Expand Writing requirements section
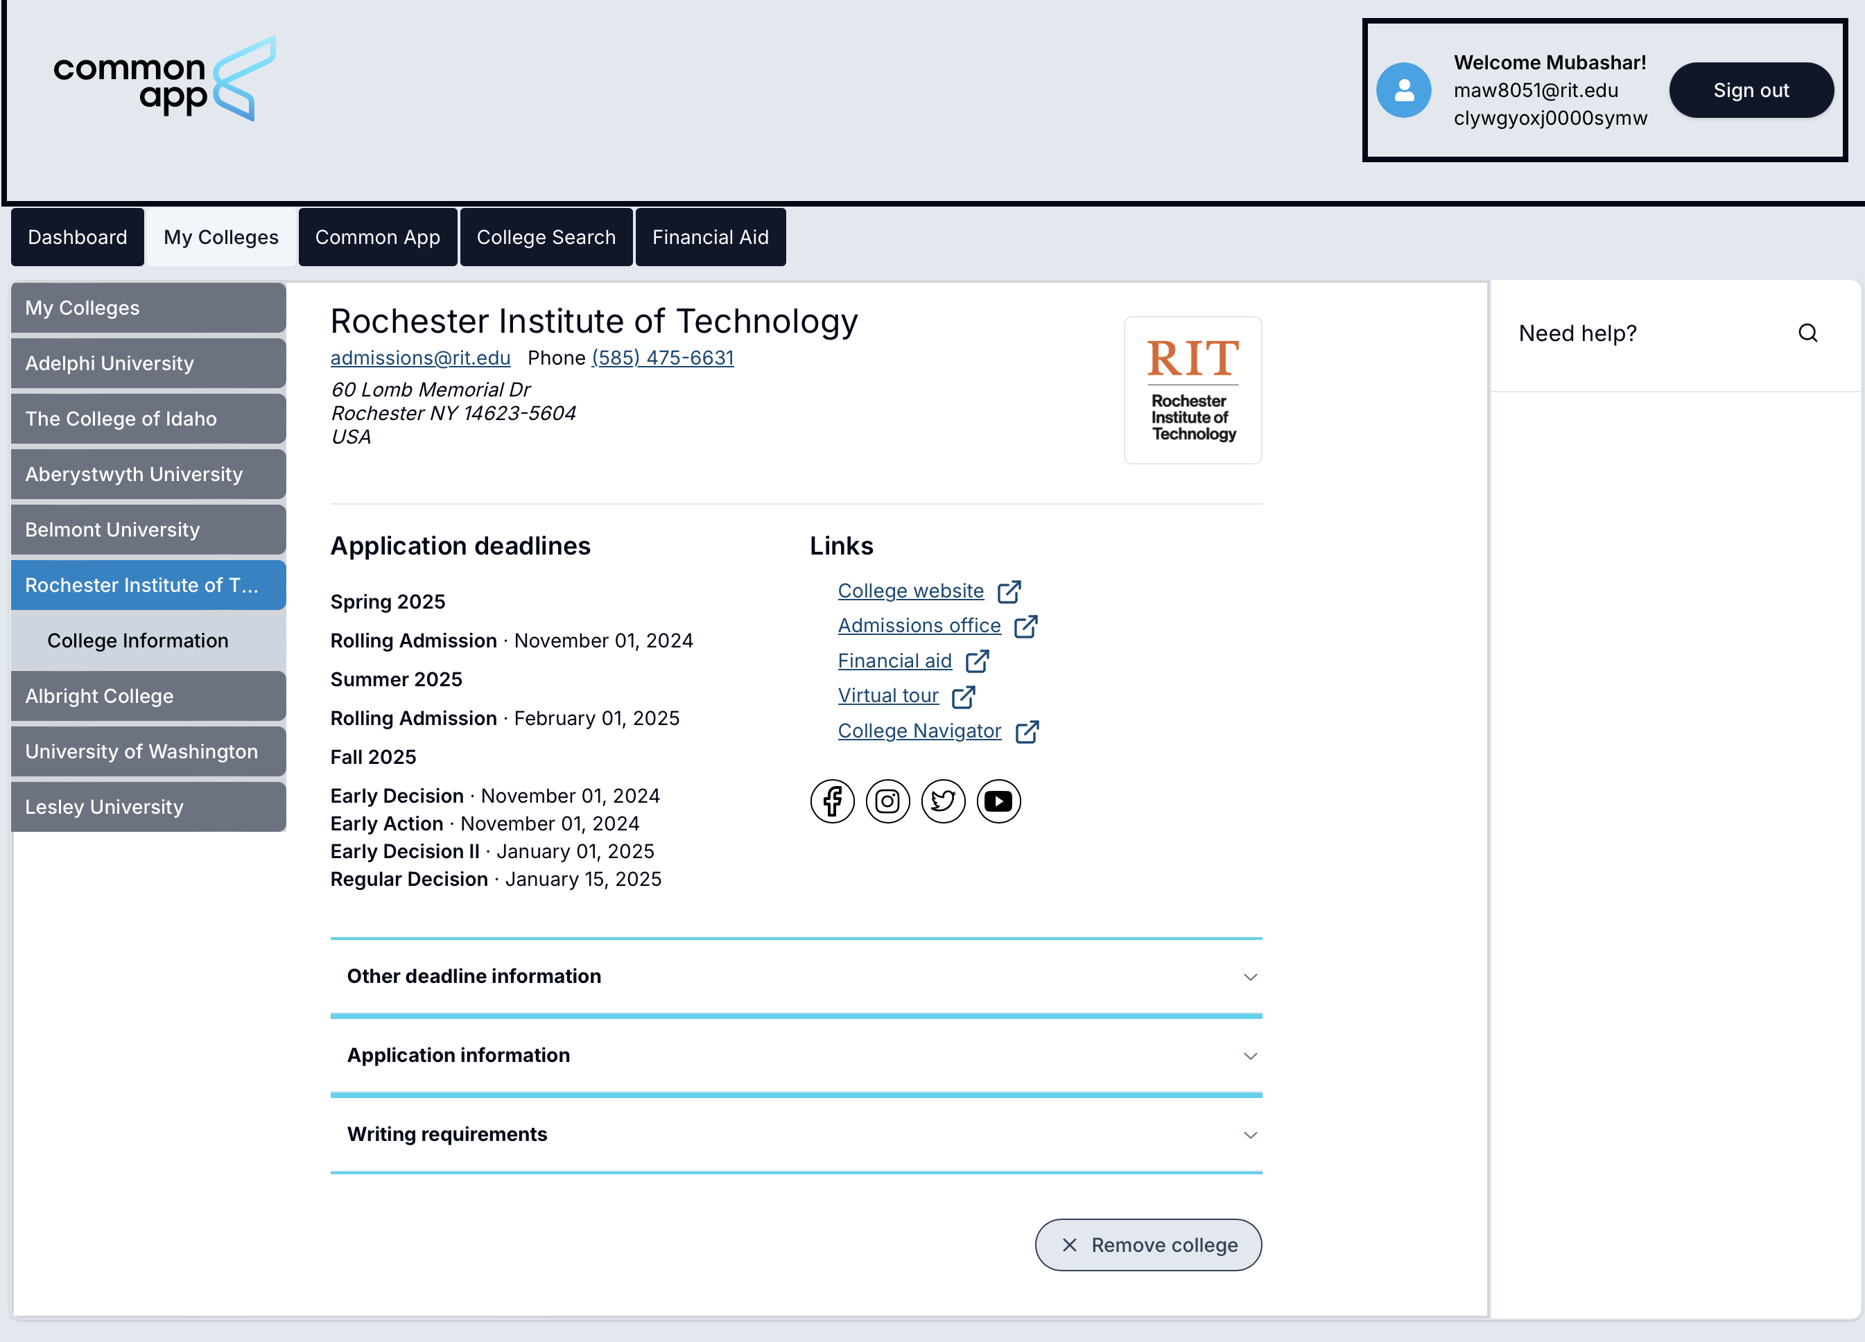 796,1134
